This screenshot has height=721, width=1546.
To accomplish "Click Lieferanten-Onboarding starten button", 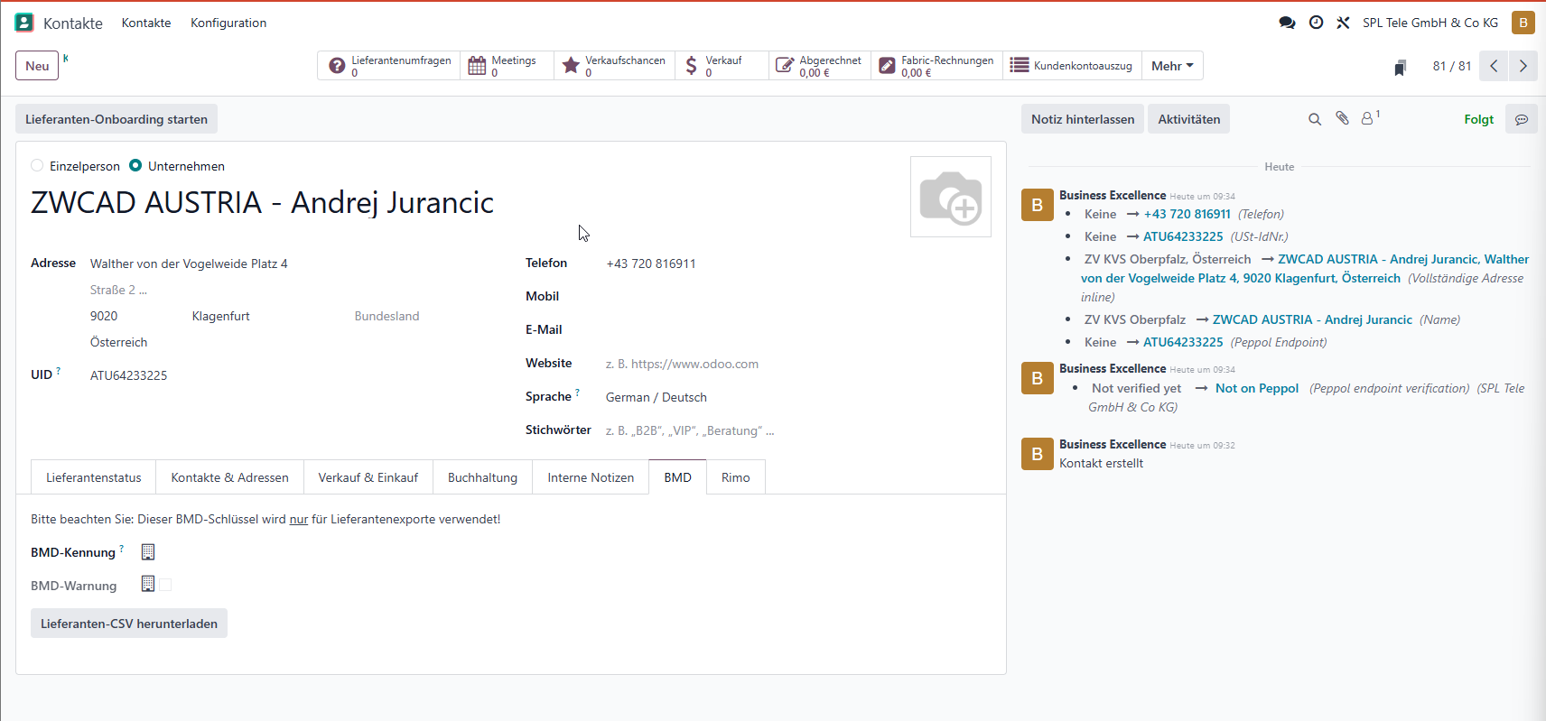I will point(116,119).
